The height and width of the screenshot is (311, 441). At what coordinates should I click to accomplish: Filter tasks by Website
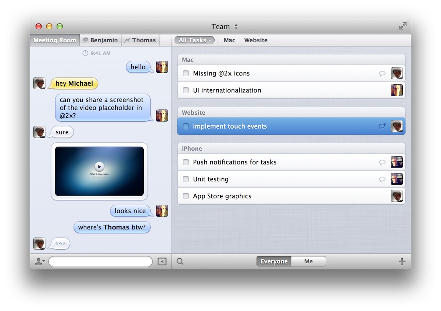coord(256,40)
